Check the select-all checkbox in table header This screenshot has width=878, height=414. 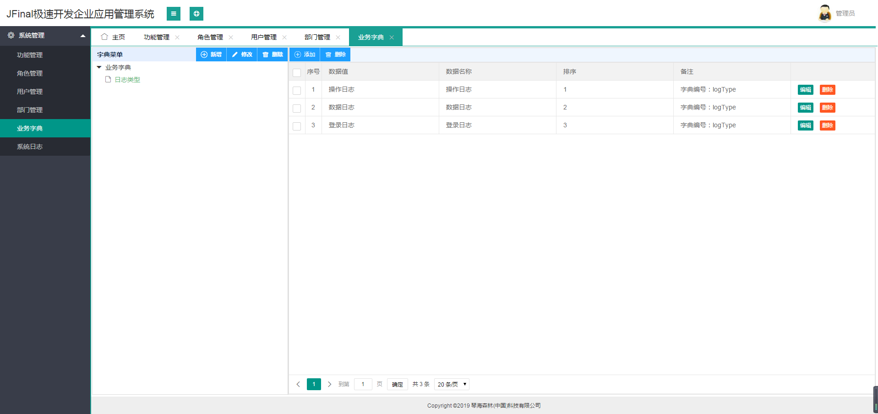coord(297,72)
